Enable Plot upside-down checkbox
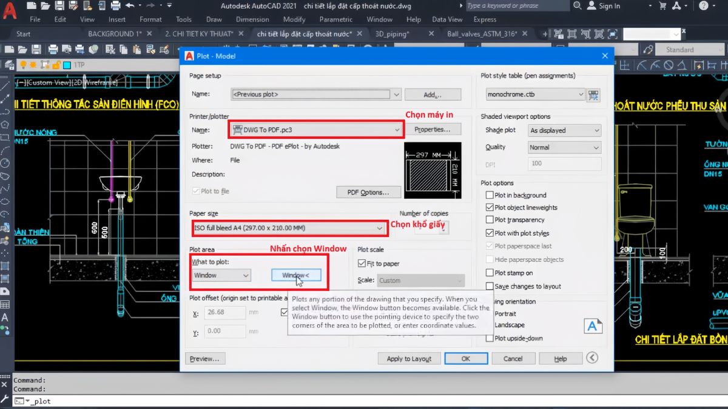 [490, 338]
